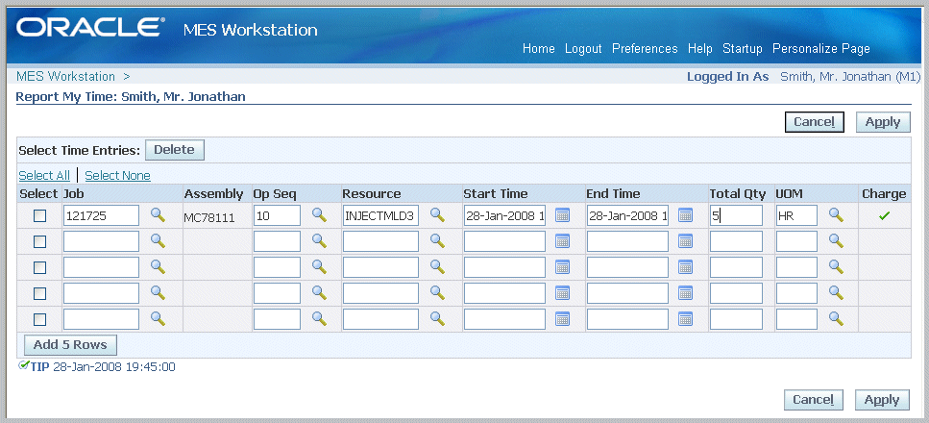Open Resource lookup in third table row
929x423 pixels.
pos(437,266)
